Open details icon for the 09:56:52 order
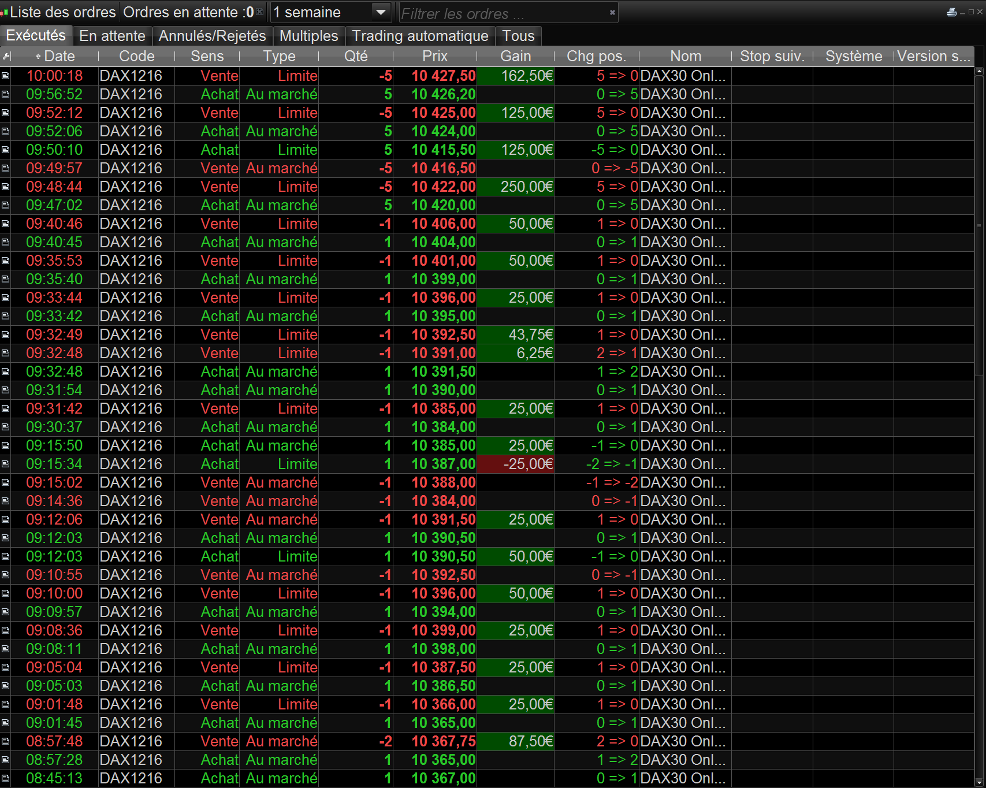The height and width of the screenshot is (788, 986). 5,94
